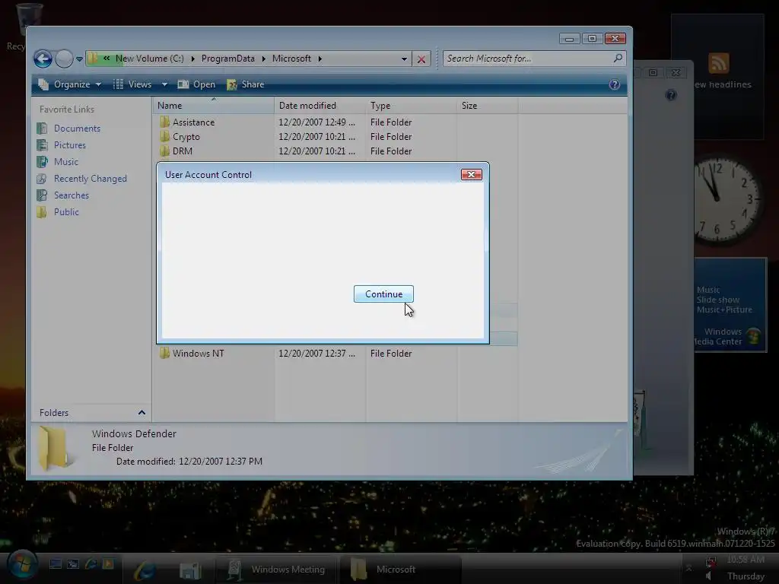Click Switch between windows quick launch icon
The image size is (779, 584).
pyautogui.click(x=73, y=563)
